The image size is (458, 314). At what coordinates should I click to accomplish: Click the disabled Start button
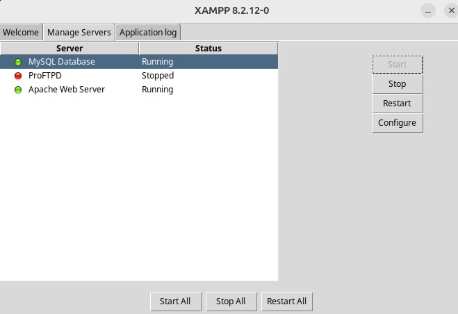point(398,65)
